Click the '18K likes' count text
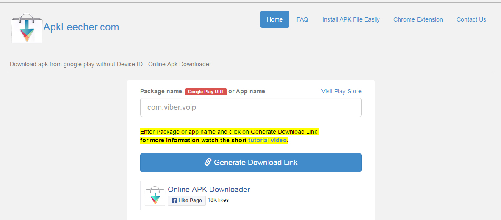Screen dimensions: 501x220 click(218, 200)
